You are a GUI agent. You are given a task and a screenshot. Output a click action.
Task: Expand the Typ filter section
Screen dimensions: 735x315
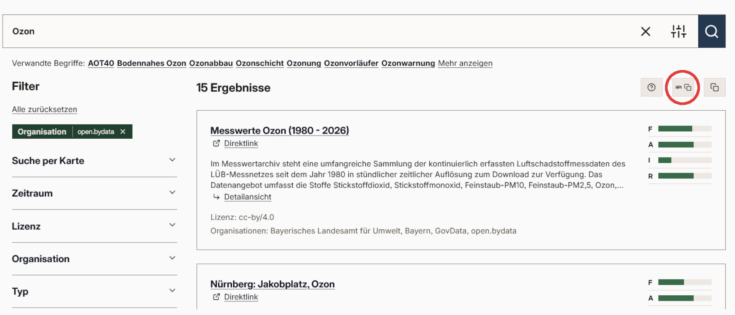point(172,290)
